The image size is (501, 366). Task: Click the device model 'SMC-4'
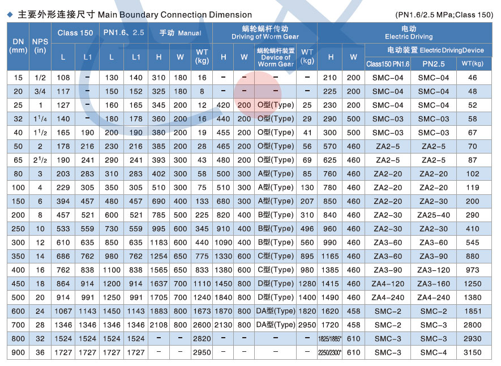click(434, 352)
